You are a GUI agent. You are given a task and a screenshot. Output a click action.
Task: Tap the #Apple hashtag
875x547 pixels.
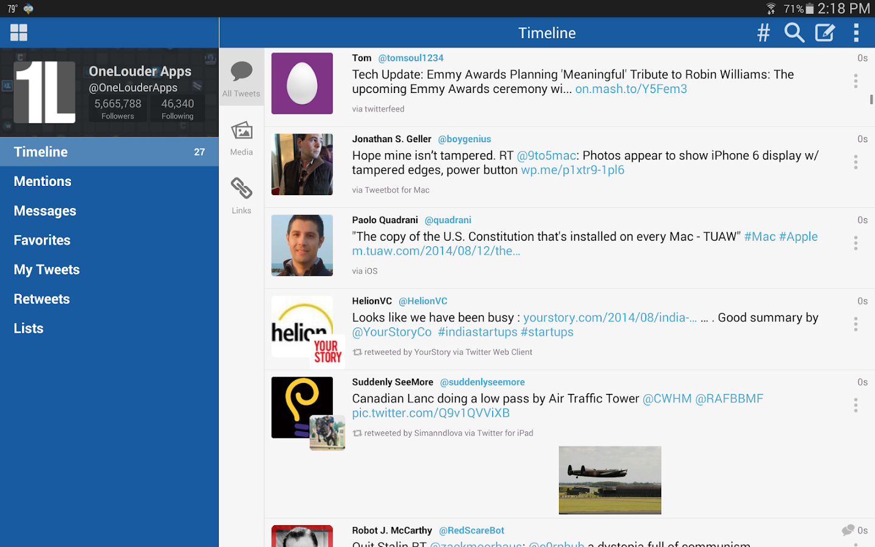click(x=798, y=236)
